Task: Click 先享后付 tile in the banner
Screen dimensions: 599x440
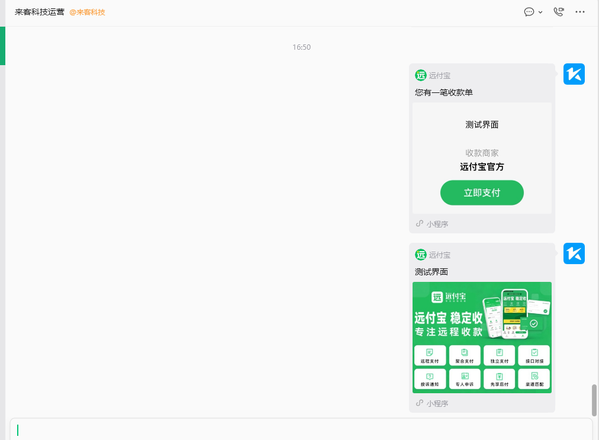Action: click(x=500, y=379)
